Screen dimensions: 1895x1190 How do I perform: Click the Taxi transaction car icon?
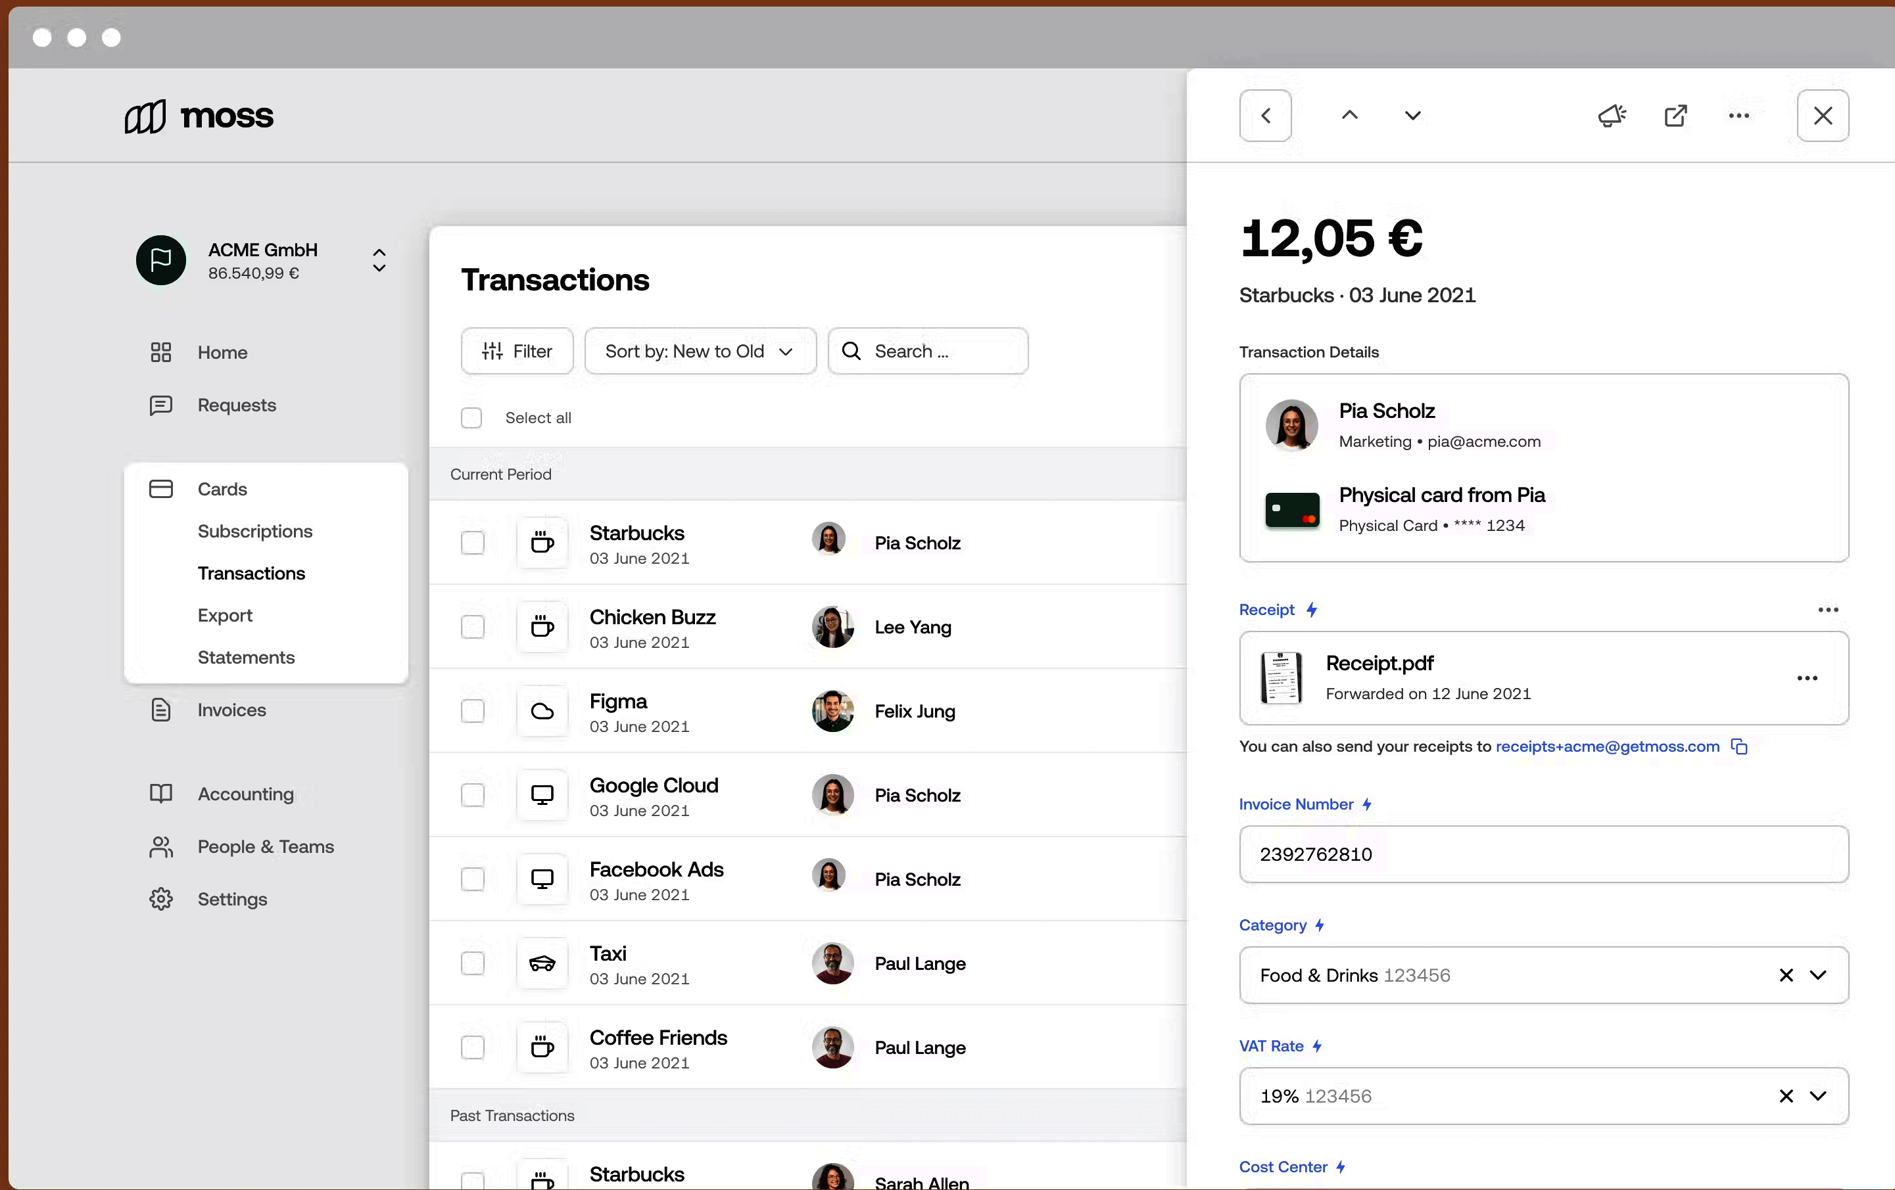coord(542,963)
